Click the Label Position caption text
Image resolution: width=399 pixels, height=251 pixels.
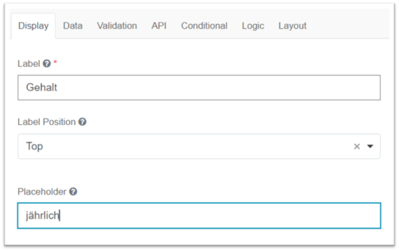[x=47, y=122]
